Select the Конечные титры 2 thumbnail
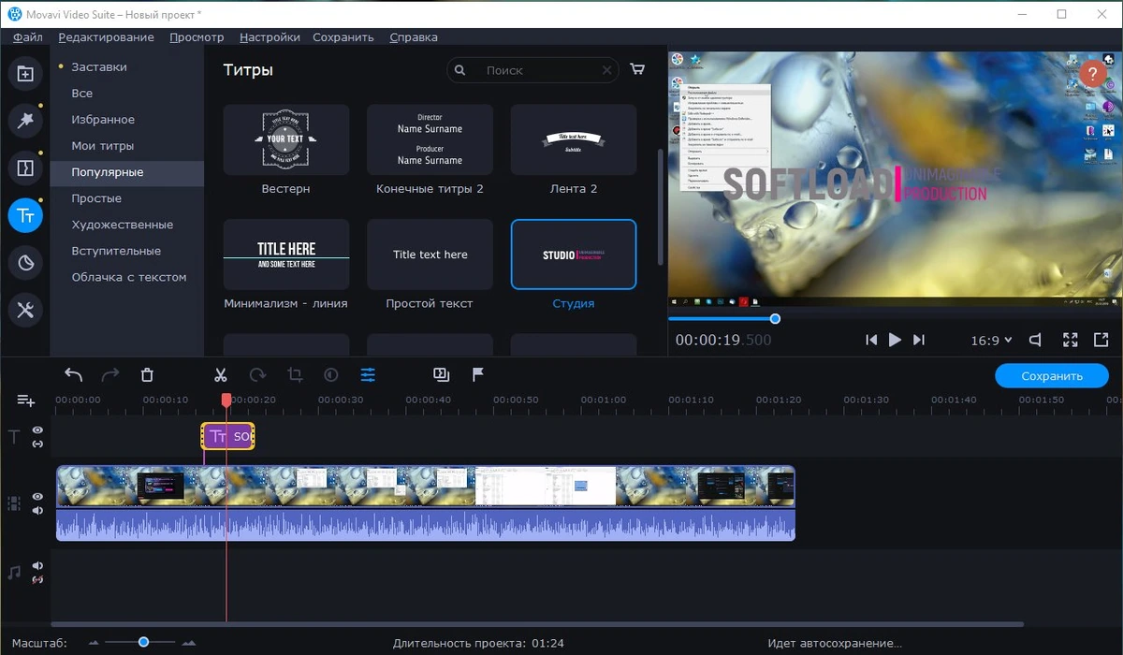Screen dimensions: 1123x655 pos(430,139)
